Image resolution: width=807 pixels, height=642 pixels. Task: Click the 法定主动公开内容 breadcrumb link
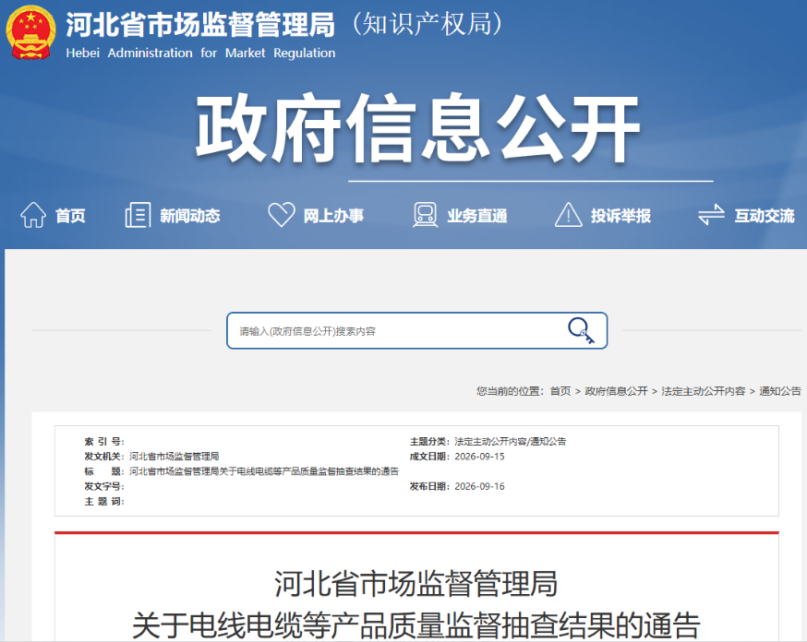pyautogui.click(x=703, y=391)
